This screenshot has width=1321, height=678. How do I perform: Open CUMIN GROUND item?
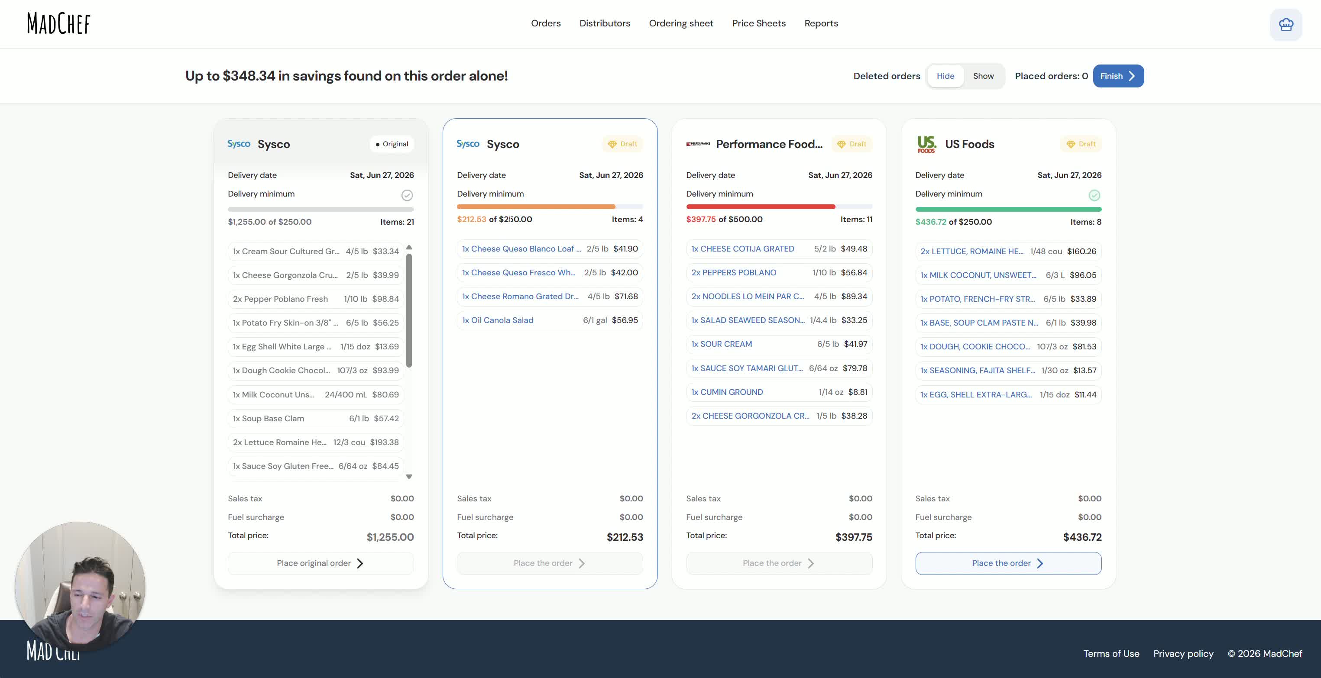point(779,392)
